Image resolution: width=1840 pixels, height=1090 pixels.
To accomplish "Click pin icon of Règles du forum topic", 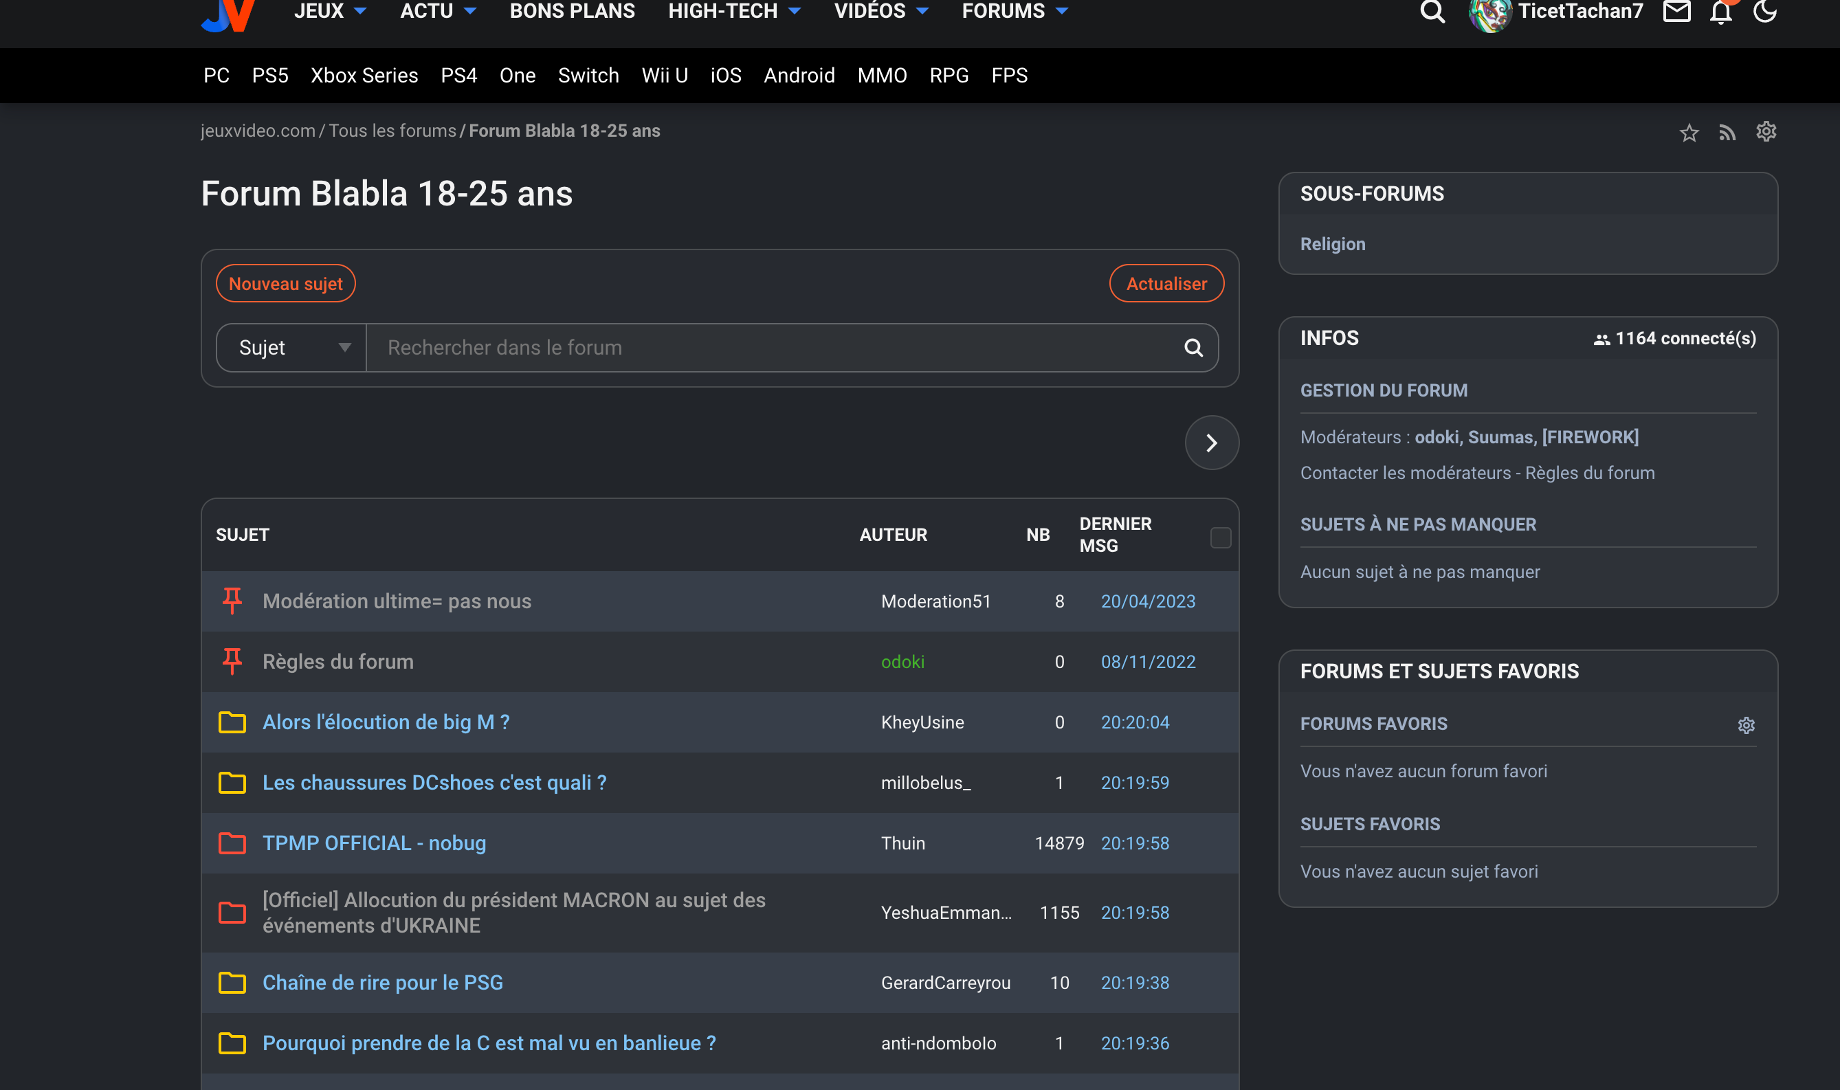I will (232, 661).
